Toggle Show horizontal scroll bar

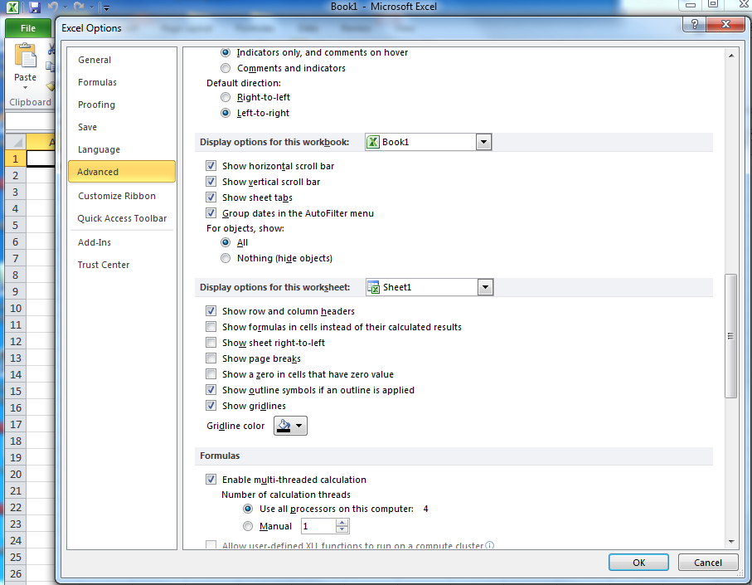click(x=211, y=166)
